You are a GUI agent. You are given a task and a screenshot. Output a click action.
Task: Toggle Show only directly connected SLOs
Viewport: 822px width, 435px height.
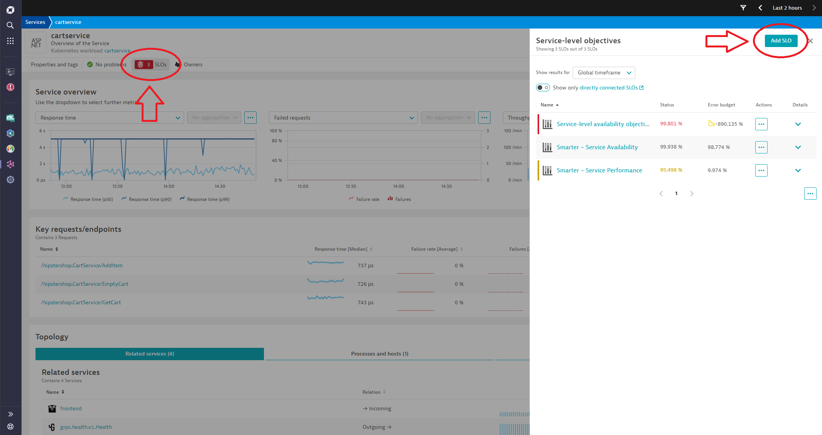[x=543, y=88]
